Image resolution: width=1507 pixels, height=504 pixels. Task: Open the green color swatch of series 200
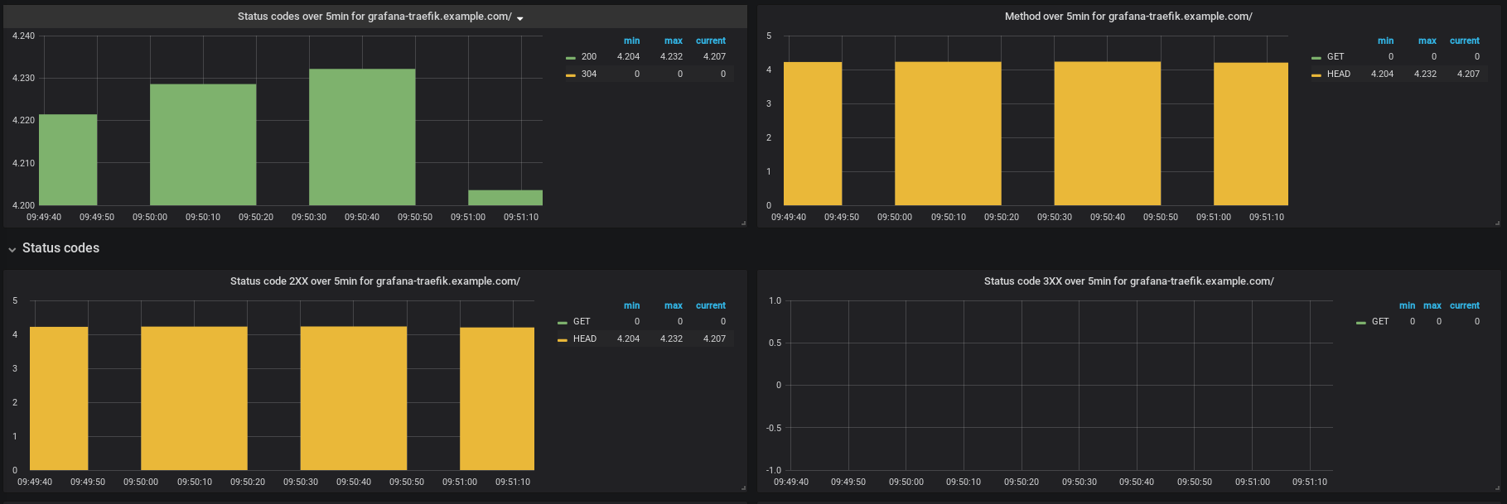pos(571,58)
